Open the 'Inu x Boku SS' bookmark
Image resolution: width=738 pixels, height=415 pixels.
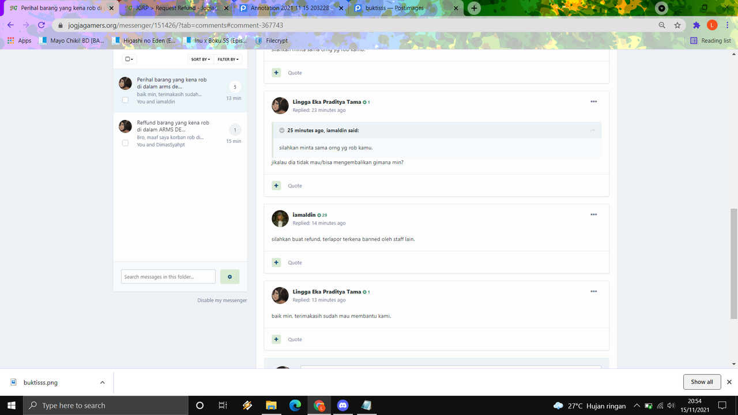point(216,41)
